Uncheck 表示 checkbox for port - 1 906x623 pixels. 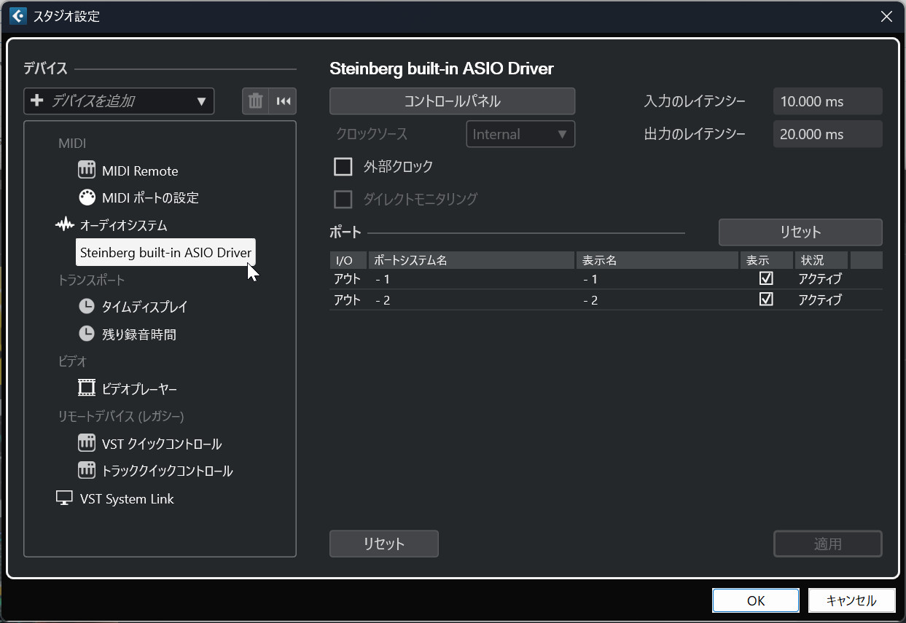point(766,278)
